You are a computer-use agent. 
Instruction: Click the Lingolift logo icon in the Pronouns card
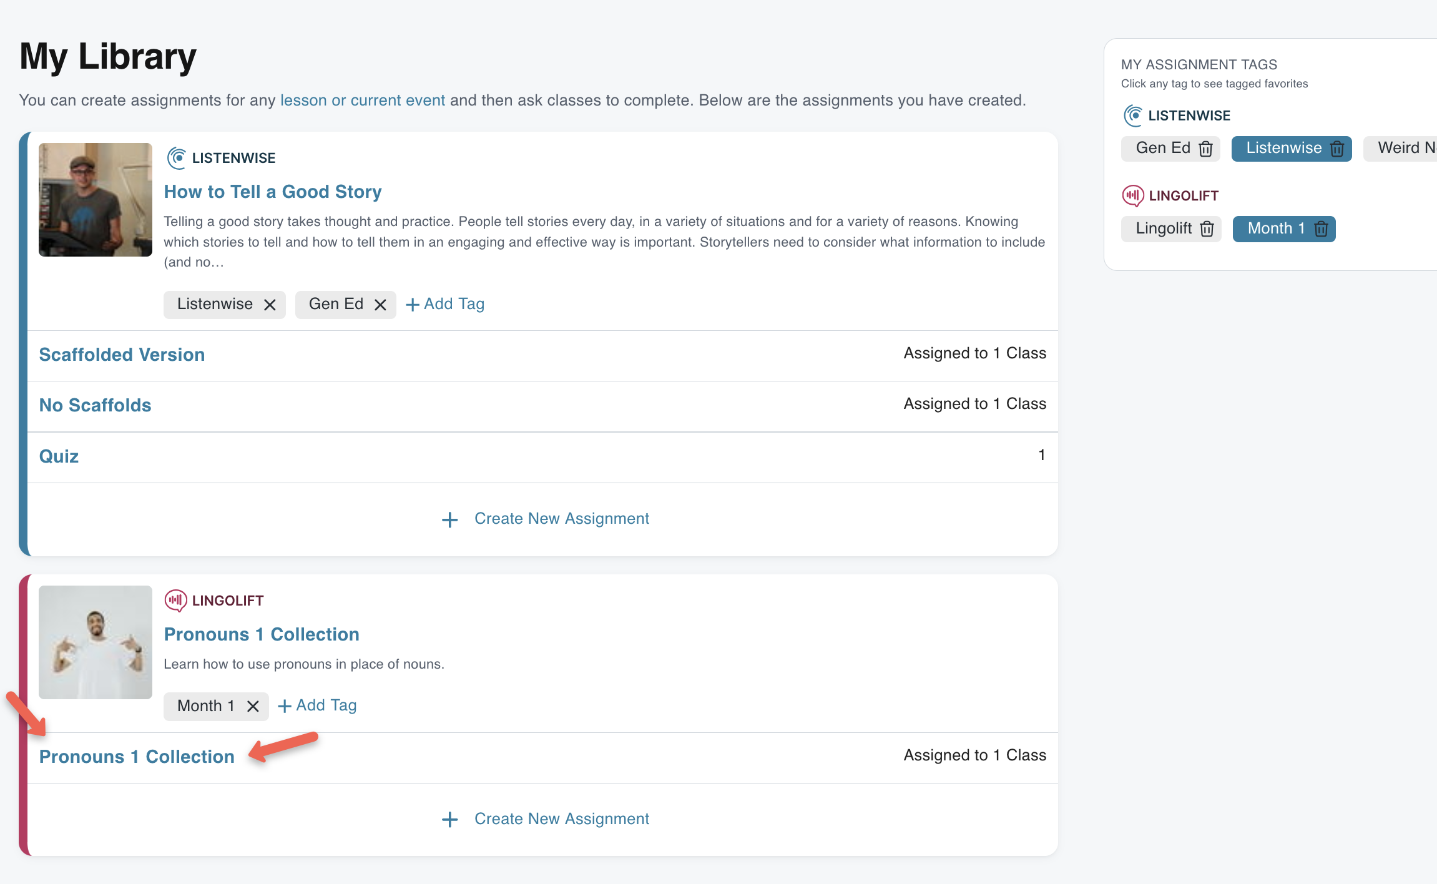(175, 601)
